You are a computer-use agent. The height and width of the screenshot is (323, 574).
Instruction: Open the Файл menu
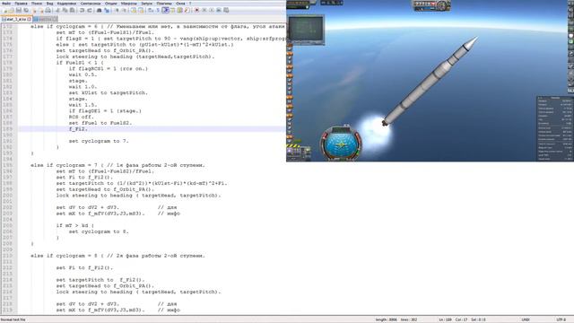point(6,4)
